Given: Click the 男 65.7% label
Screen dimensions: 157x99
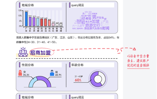Looking at the screenshot, I should pyautogui.click(x=58, y=73).
